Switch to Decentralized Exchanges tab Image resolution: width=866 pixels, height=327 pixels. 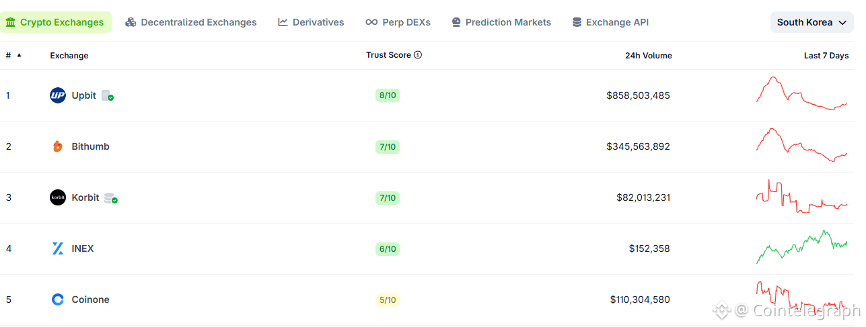pos(191,22)
